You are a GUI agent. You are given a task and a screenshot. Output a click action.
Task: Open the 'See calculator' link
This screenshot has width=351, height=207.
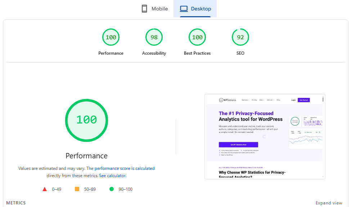tap(113, 176)
